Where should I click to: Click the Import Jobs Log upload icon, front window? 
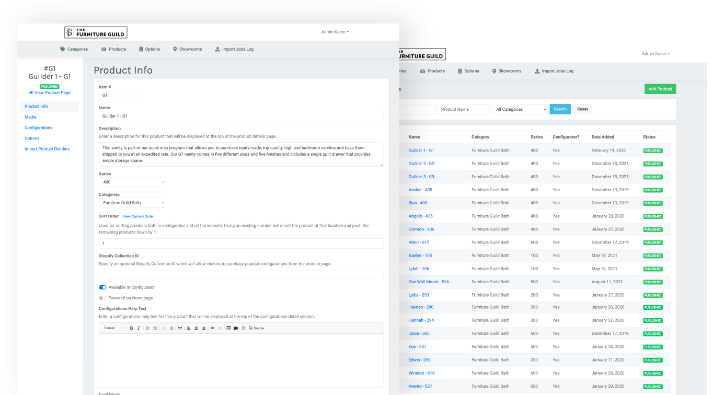click(217, 49)
